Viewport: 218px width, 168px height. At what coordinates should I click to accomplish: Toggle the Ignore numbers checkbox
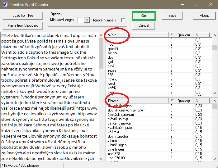pyautogui.click(x=123, y=20)
